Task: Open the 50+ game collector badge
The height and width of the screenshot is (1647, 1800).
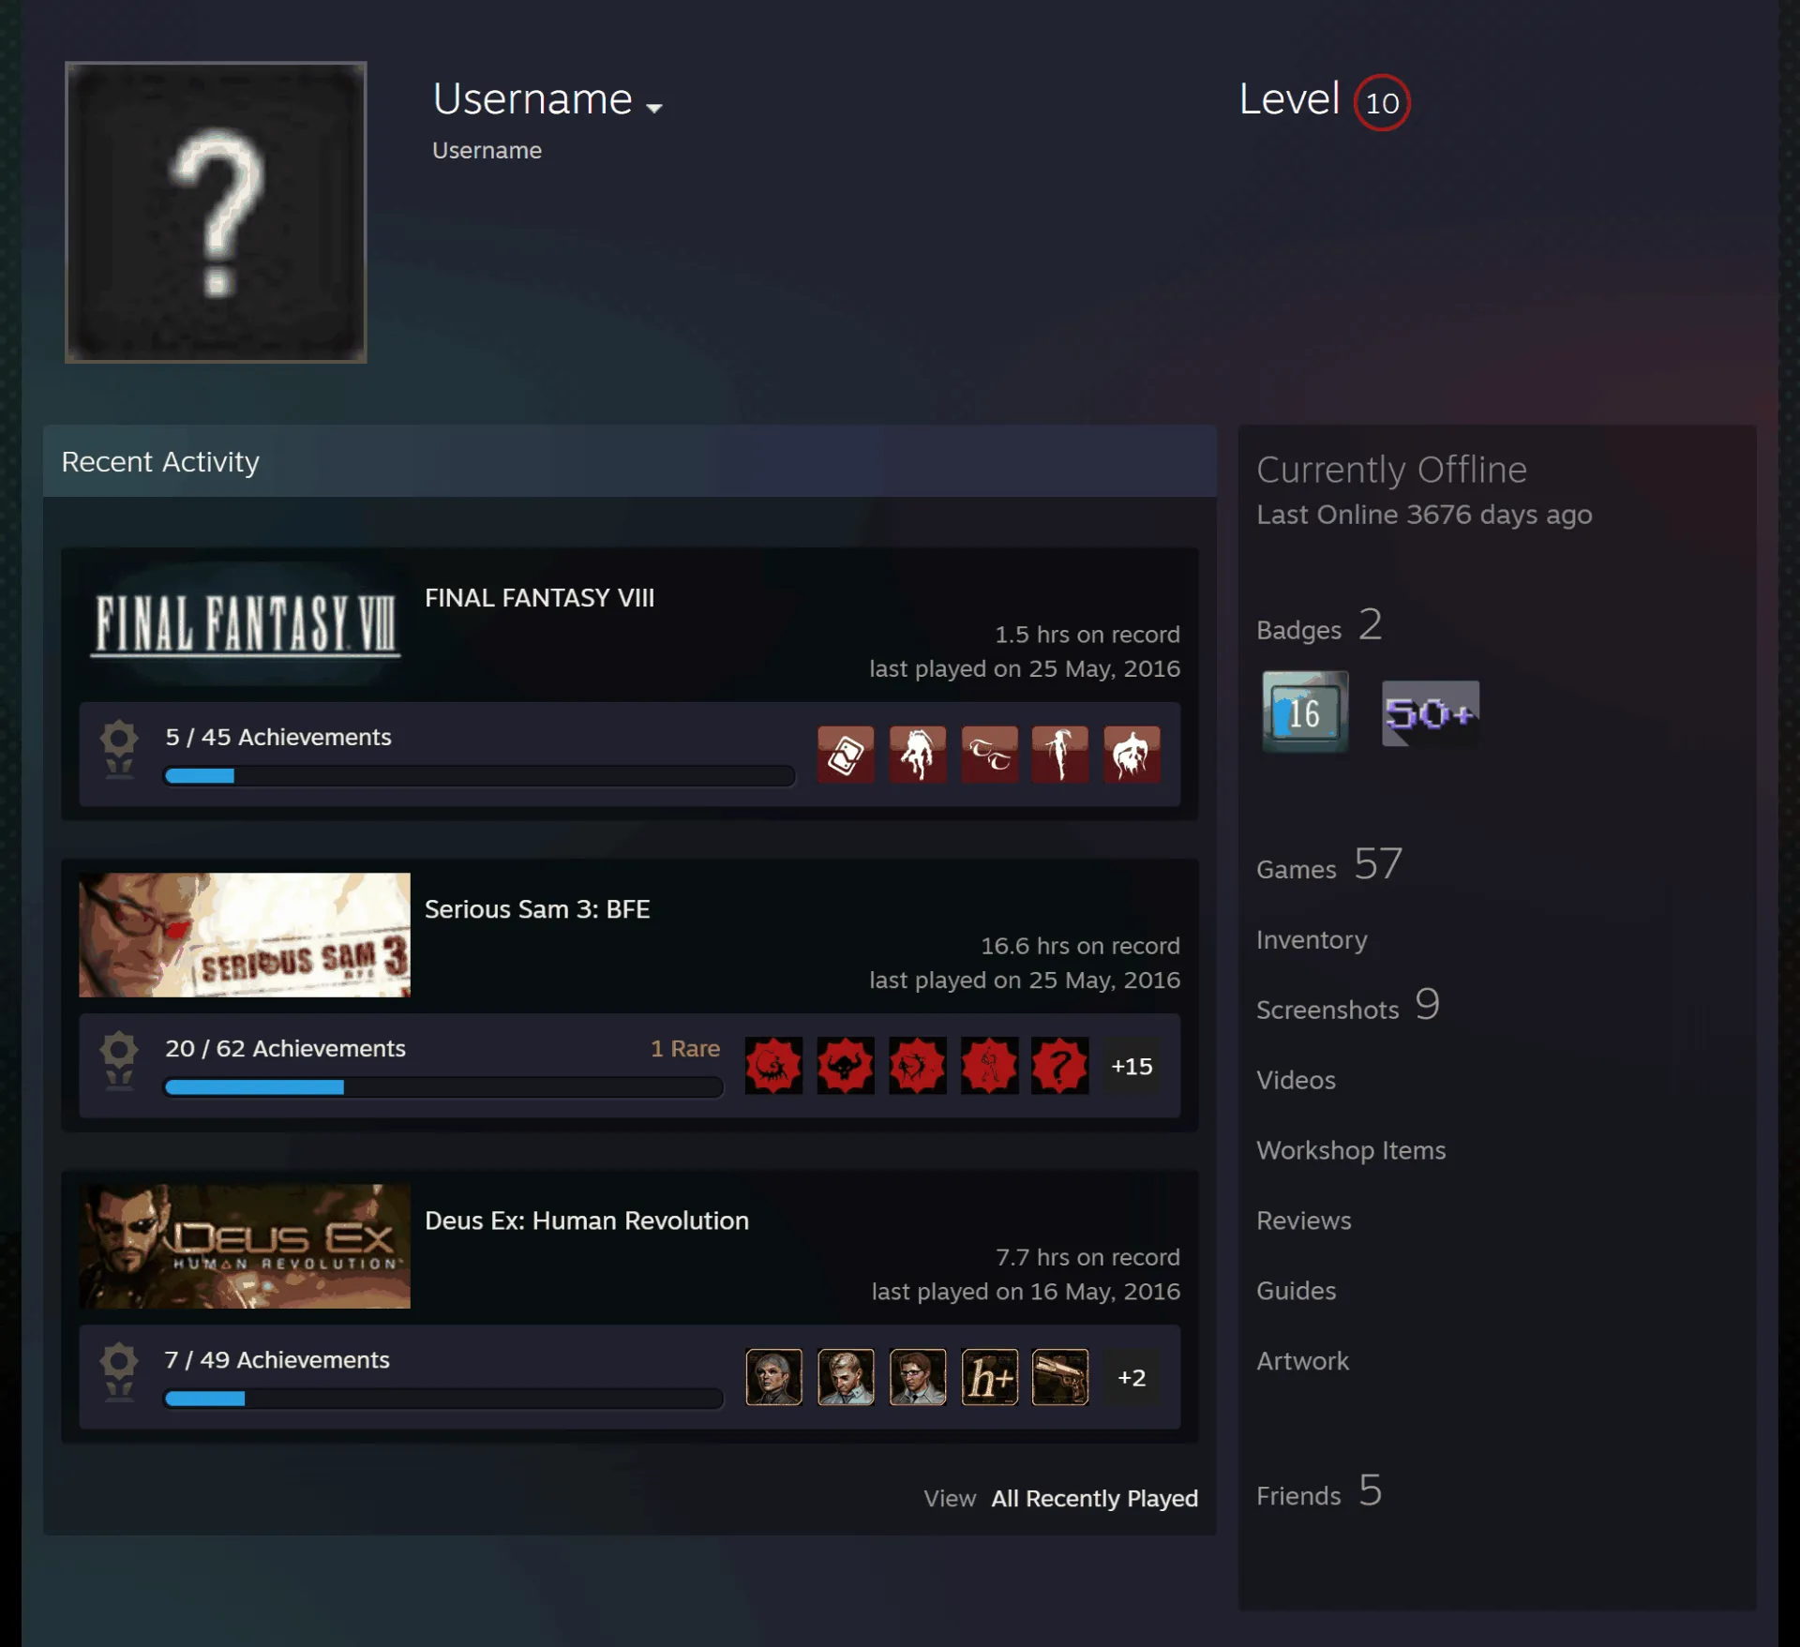Action: [x=1430, y=713]
